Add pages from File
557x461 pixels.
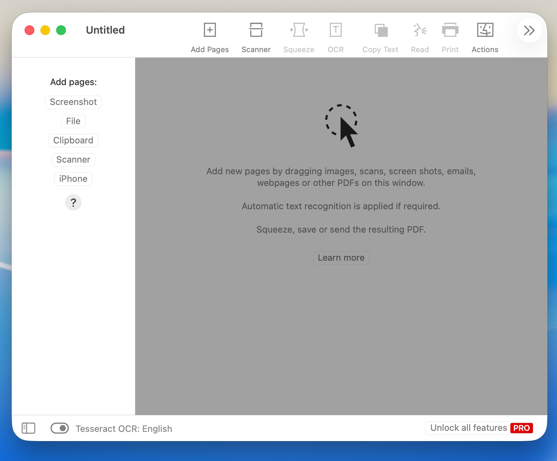73,121
